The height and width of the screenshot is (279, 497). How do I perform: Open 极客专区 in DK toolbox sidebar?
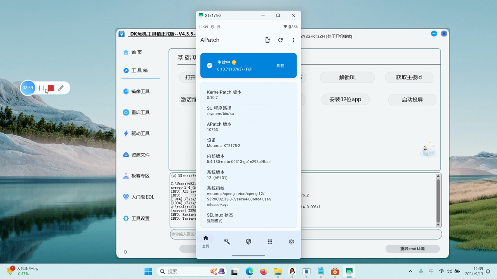pos(136,176)
